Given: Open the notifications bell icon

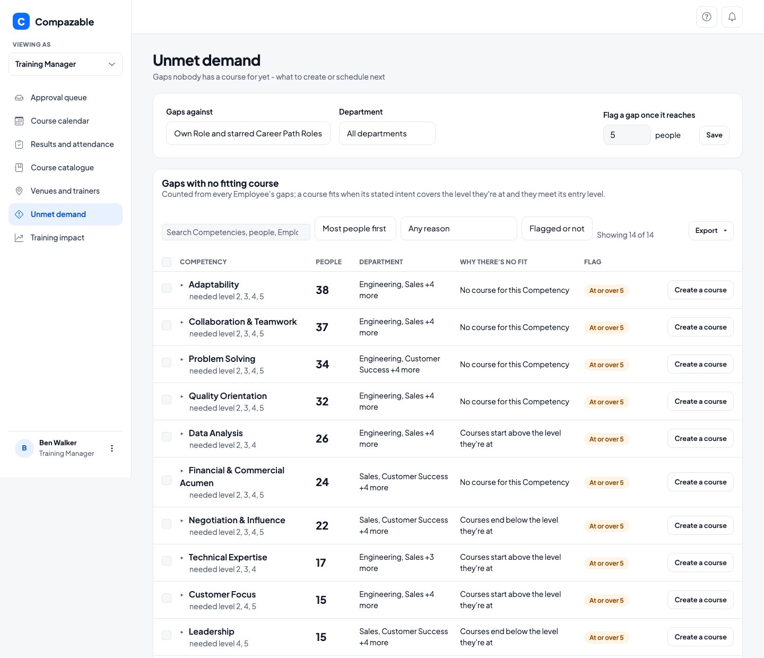Looking at the screenshot, I should tap(732, 17).
